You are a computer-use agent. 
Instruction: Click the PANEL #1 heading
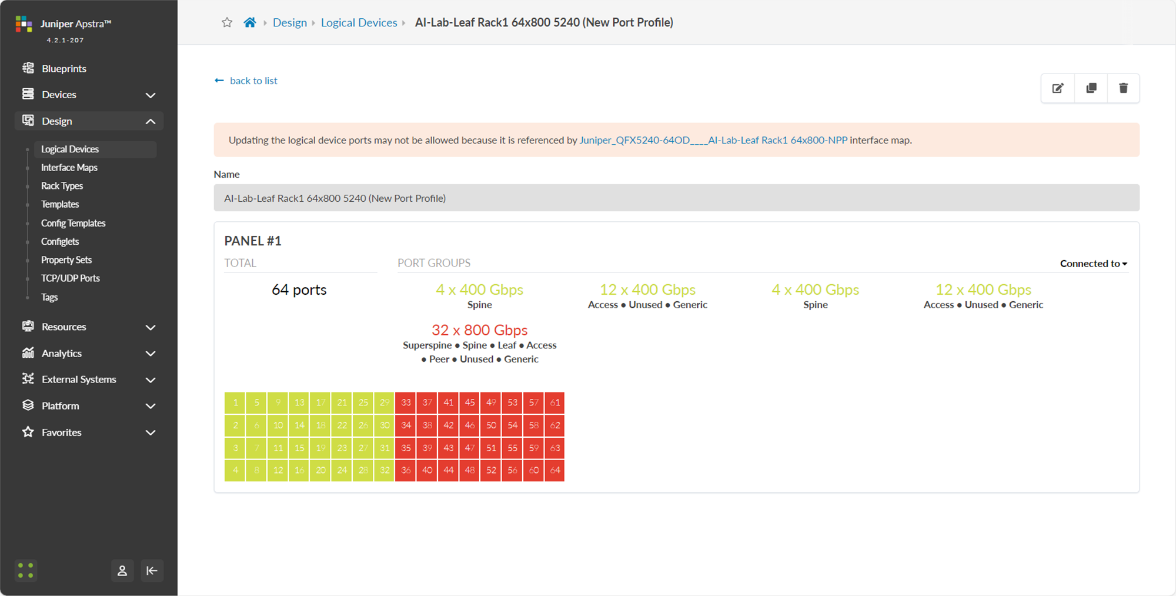[253, 241]
